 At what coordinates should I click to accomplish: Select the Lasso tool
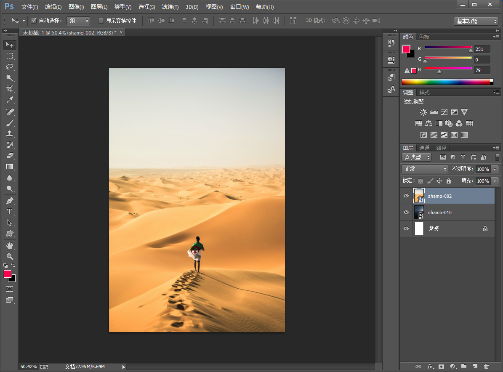point(10,67)
